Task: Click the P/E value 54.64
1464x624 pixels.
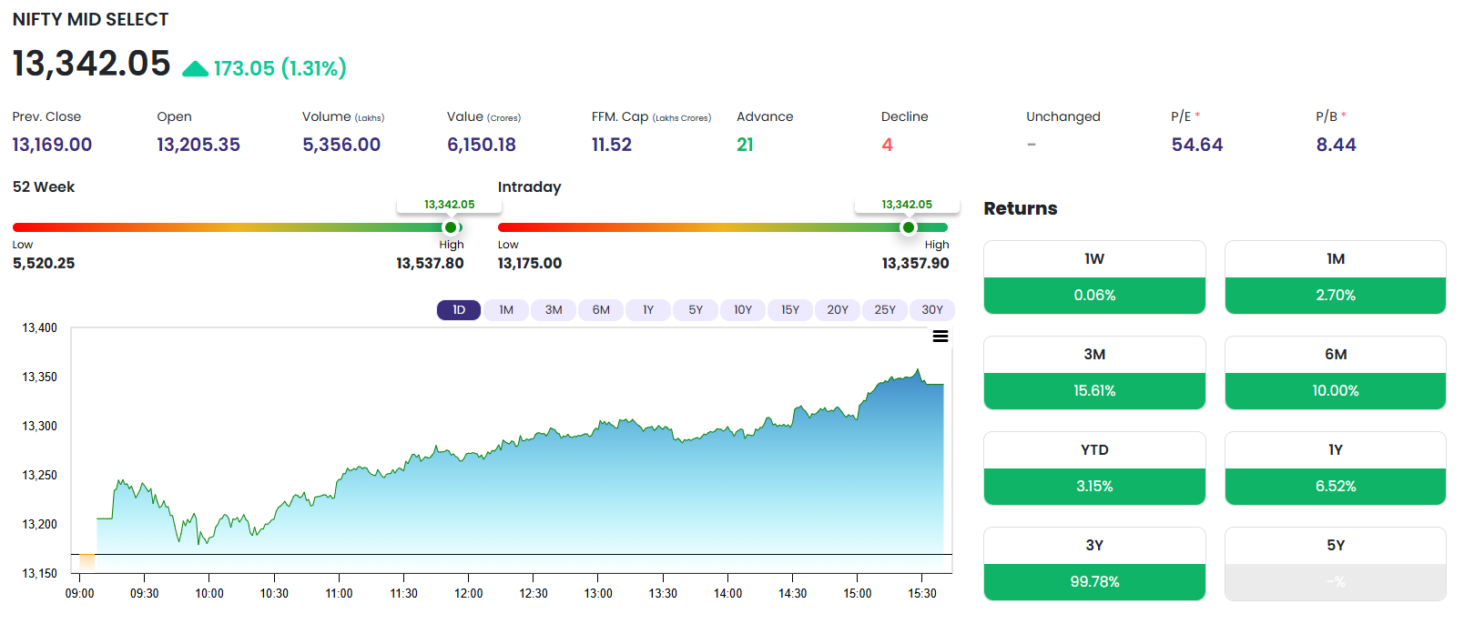Action: [1197, 145]
